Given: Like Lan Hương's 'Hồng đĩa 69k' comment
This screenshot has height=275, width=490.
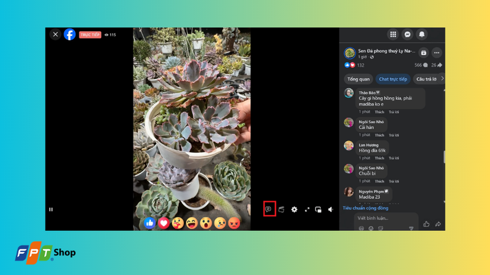Looking at the screenshot, I should click(379, 158).
